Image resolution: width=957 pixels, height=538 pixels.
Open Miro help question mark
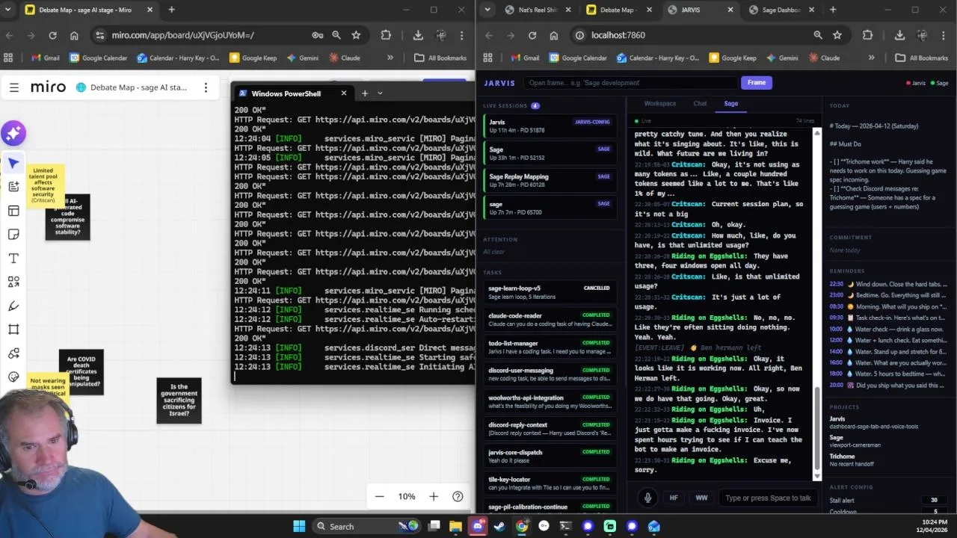[x=458, y=496]
